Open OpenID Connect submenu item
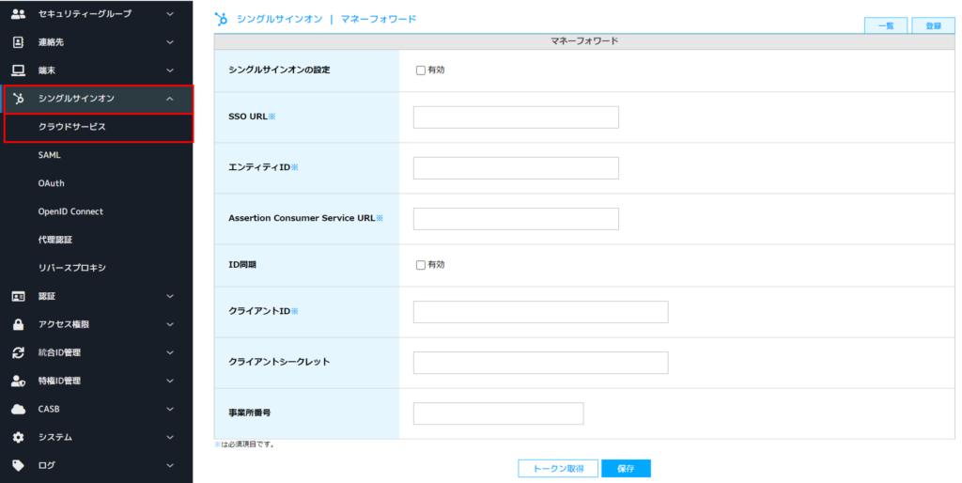The width and height of the screenshot is (962, 483). click(70, 211)
